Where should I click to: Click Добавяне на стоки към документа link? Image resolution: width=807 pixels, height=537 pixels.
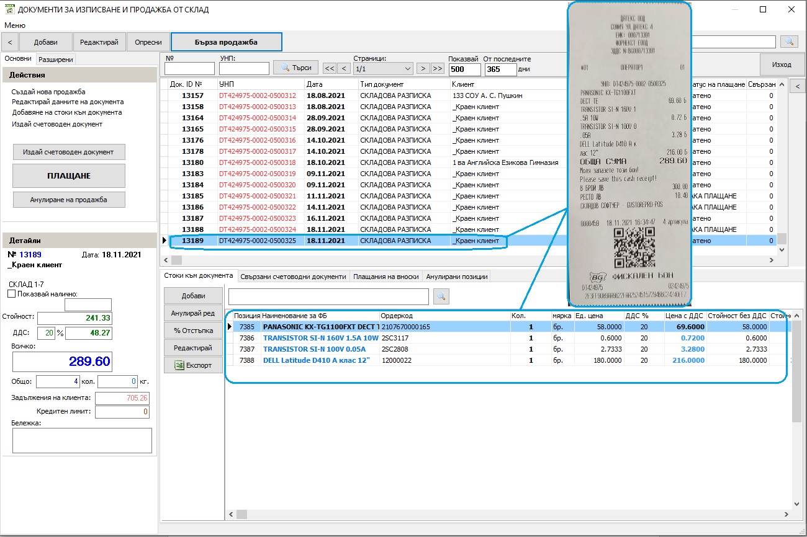(67, 112)
